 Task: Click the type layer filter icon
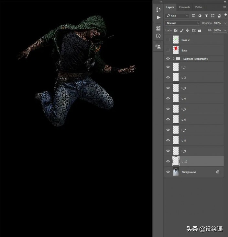click(x=206, y=16)
